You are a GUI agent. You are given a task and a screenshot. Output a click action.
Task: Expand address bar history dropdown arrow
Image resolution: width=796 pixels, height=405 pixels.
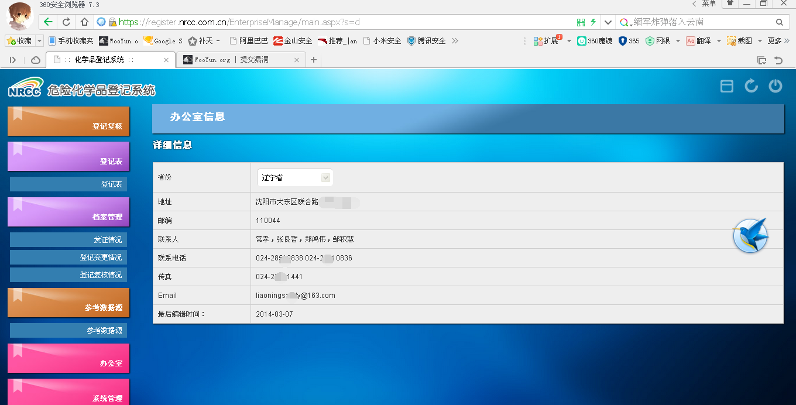pyautogui.click(x=608, y=22)
